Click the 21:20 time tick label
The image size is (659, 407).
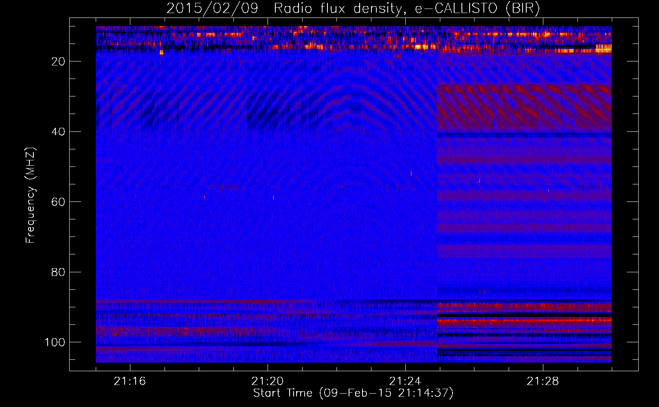point(267,381)
